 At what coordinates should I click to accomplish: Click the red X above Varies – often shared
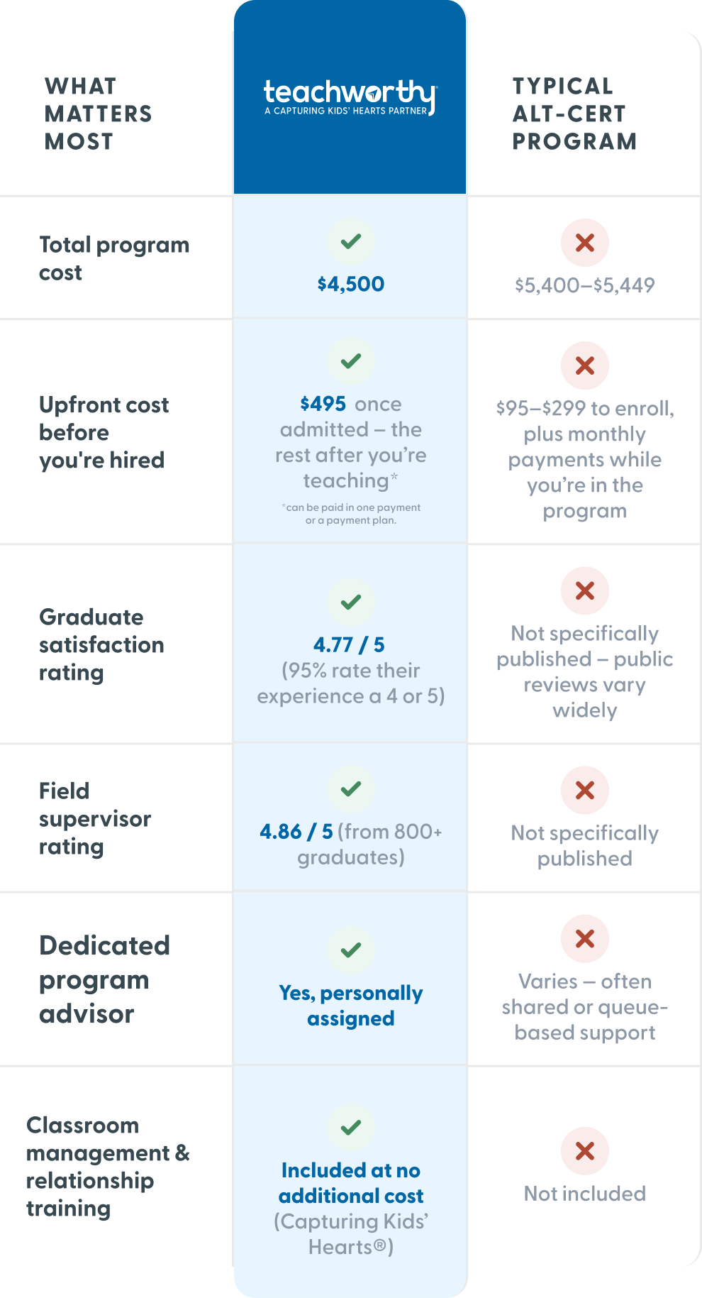pyautogui.click(x=585, y=939)
